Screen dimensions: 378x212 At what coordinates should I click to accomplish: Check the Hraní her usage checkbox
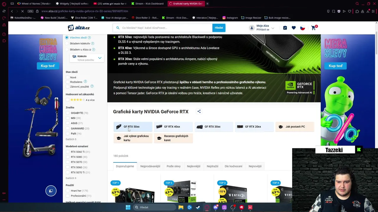(x=68, y=191)
